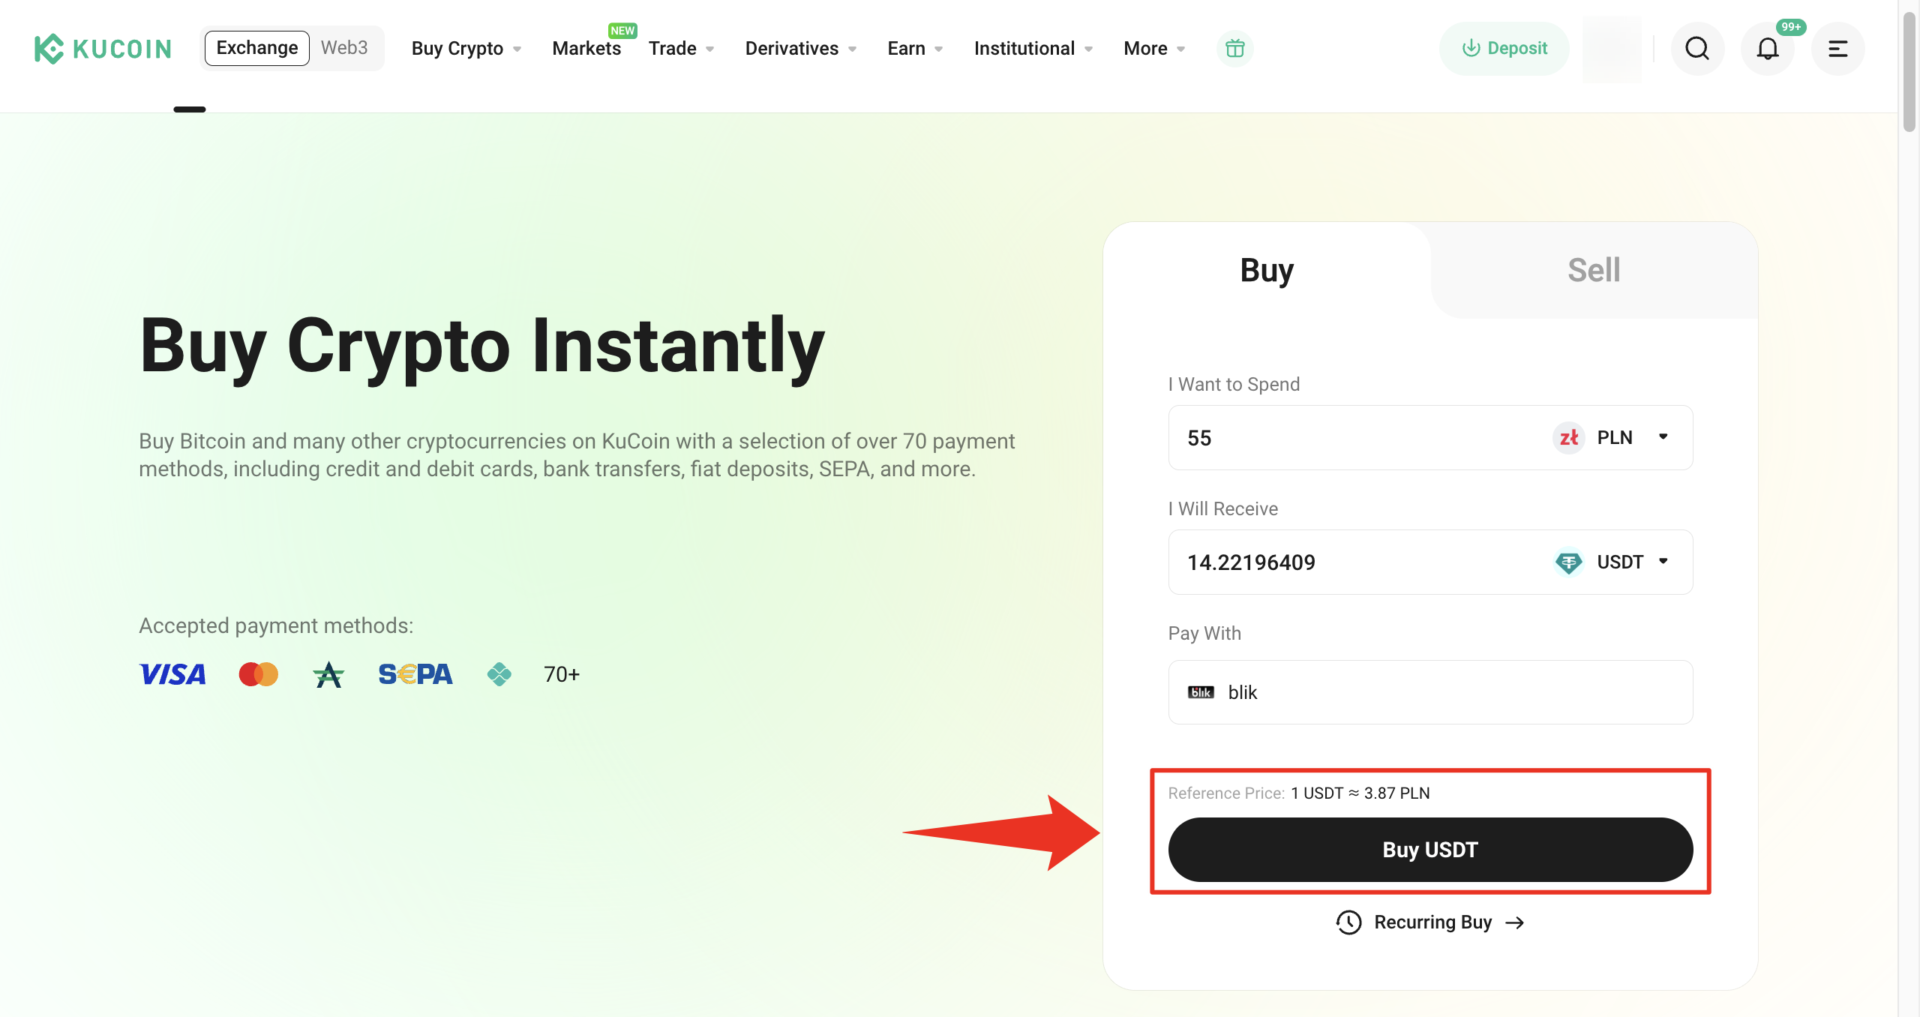The image size is (1920, 1017).
Task: Open the hamburger menu icon top right
Action: coord(1837,49)
